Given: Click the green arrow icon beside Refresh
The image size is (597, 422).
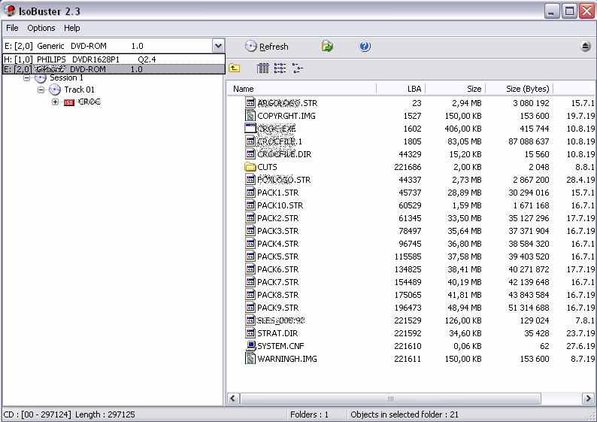Looking at the screenshot, I should tap(327, 47).
